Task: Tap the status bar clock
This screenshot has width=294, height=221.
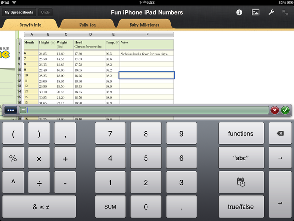Action: [147, 2]
